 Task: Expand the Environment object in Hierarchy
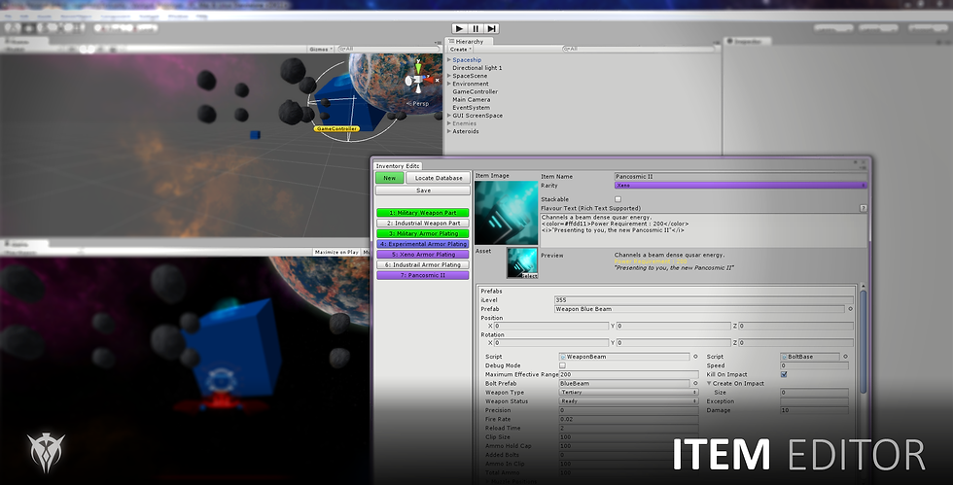pyautogui.click(x=449, y=84)
